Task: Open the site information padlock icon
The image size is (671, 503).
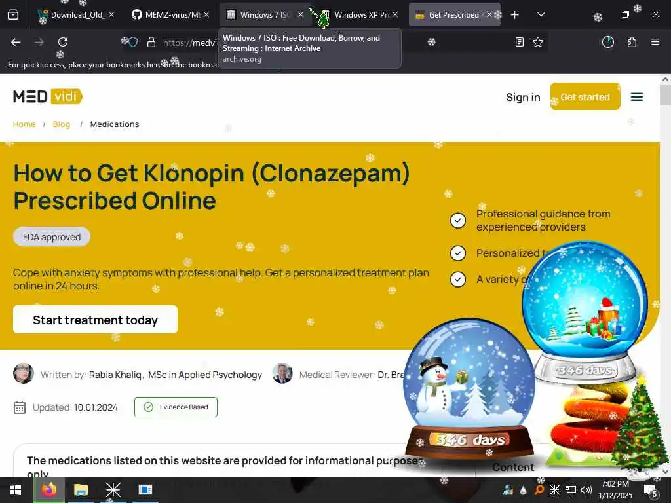Action: pyautogui.click(x=151, y=42)
